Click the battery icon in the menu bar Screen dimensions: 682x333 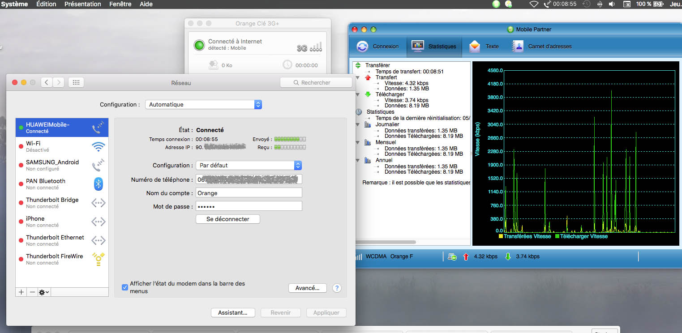pyautogui.click(x=658, y=4)
